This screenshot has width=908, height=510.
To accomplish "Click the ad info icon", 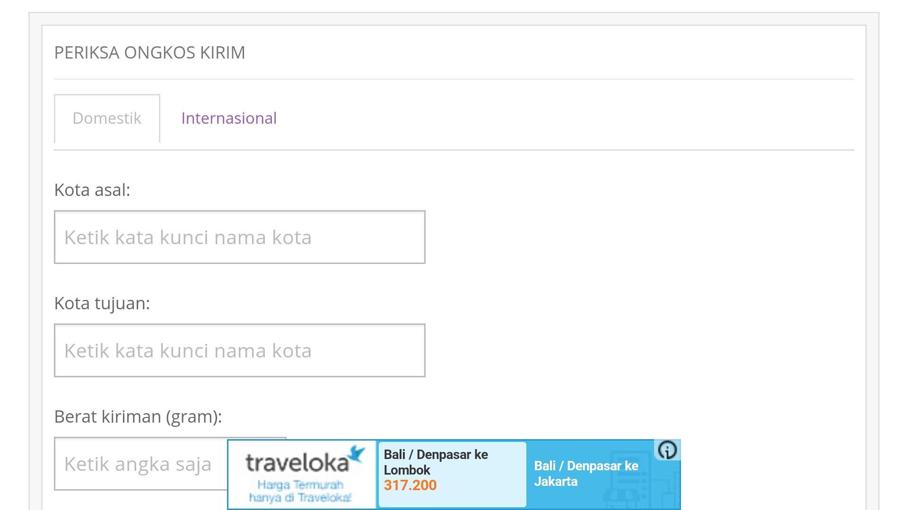I will click(667, 450).
